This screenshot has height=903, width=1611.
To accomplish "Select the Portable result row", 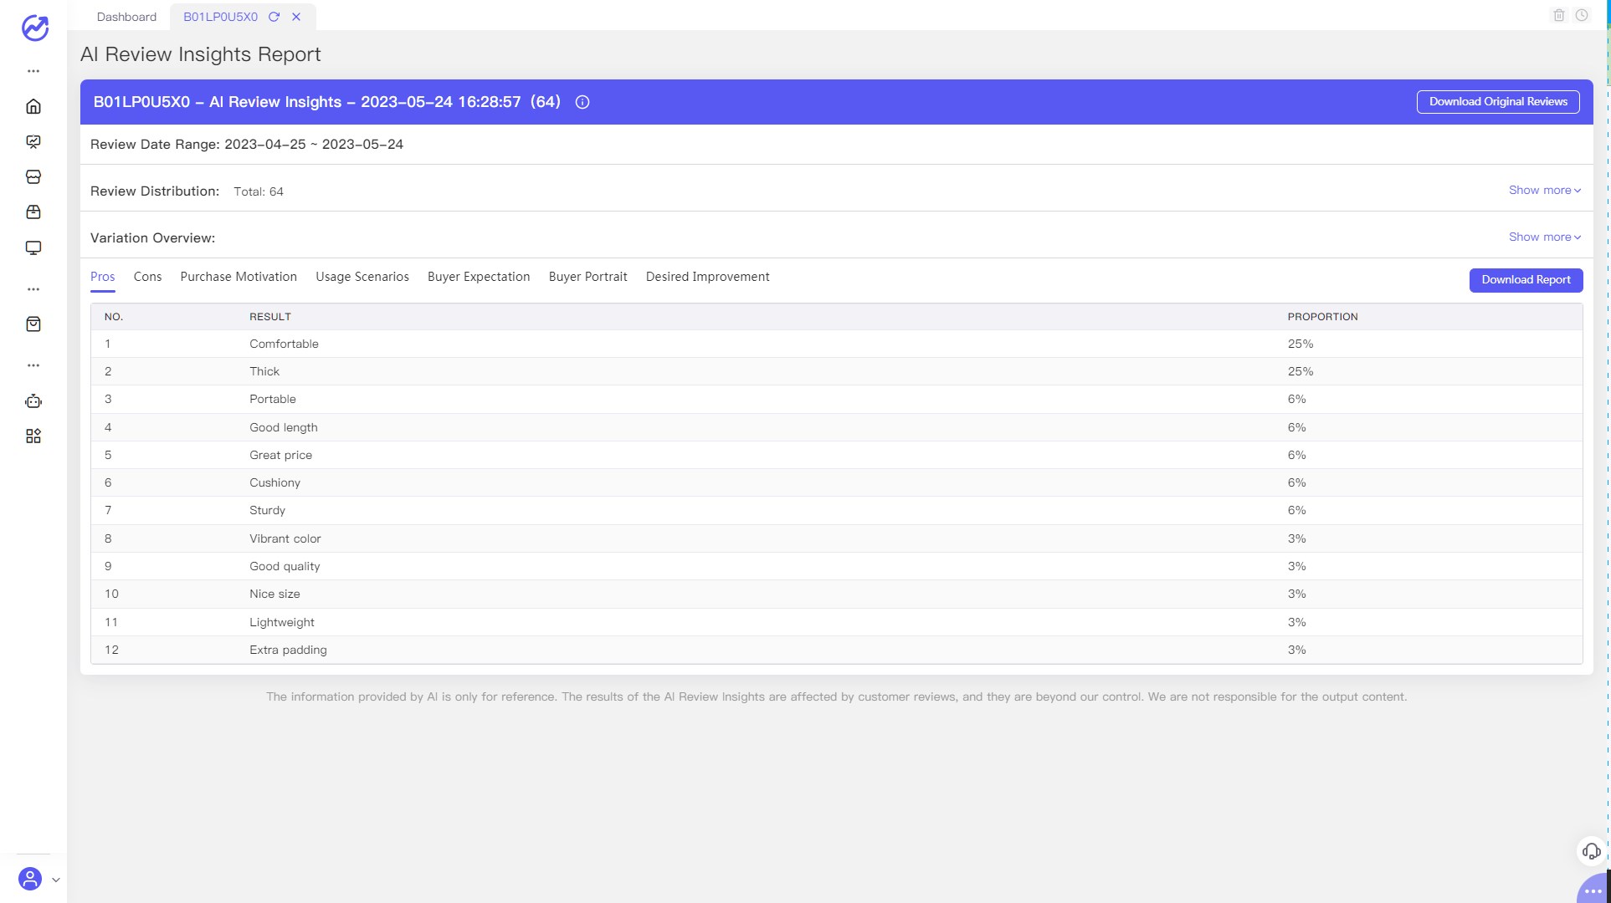I will (836, 399).
